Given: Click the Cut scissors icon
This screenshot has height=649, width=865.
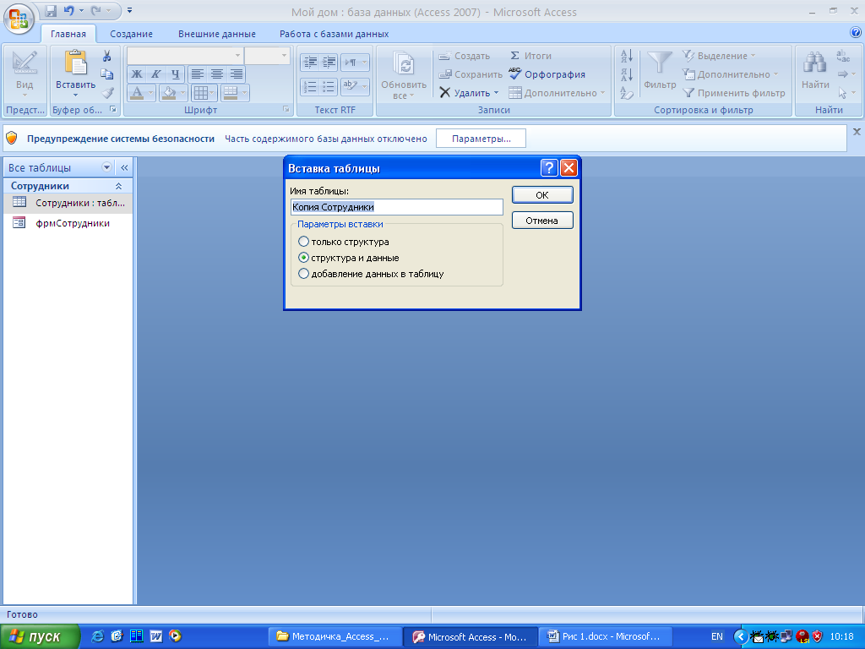Looking at the screenshot, I should [107, 56].
